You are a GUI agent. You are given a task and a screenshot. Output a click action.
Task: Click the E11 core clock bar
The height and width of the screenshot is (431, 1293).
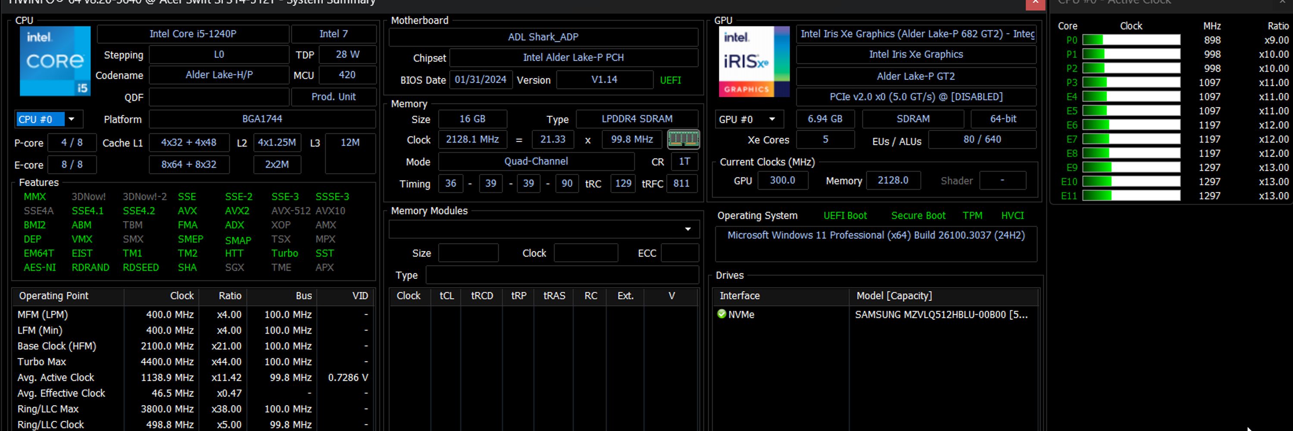click(x=1131, y=196)
